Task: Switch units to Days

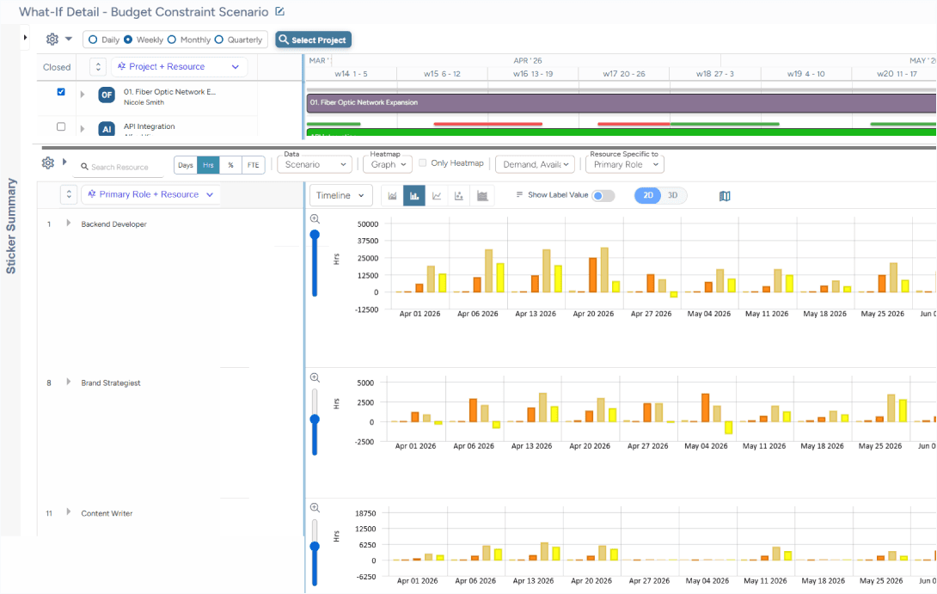Action: pyautogui.click(x=185, y=165)
